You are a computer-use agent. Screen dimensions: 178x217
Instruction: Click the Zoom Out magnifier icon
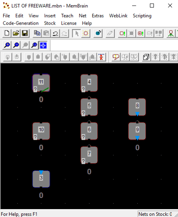pos(16,45)
